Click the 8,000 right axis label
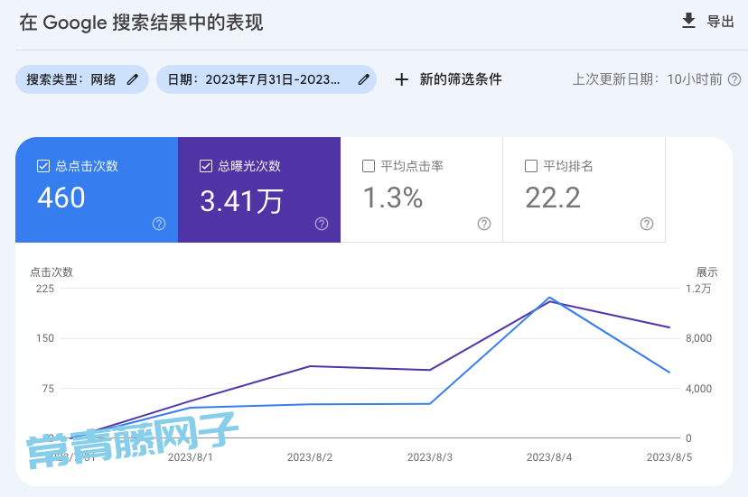 699,338
